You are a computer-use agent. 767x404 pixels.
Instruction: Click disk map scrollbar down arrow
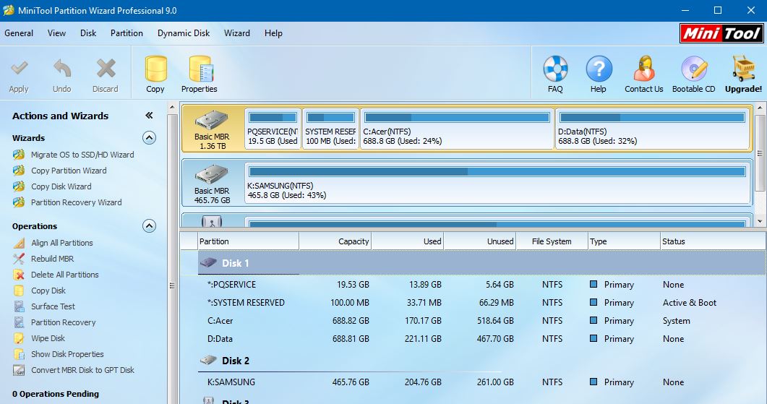760,221
